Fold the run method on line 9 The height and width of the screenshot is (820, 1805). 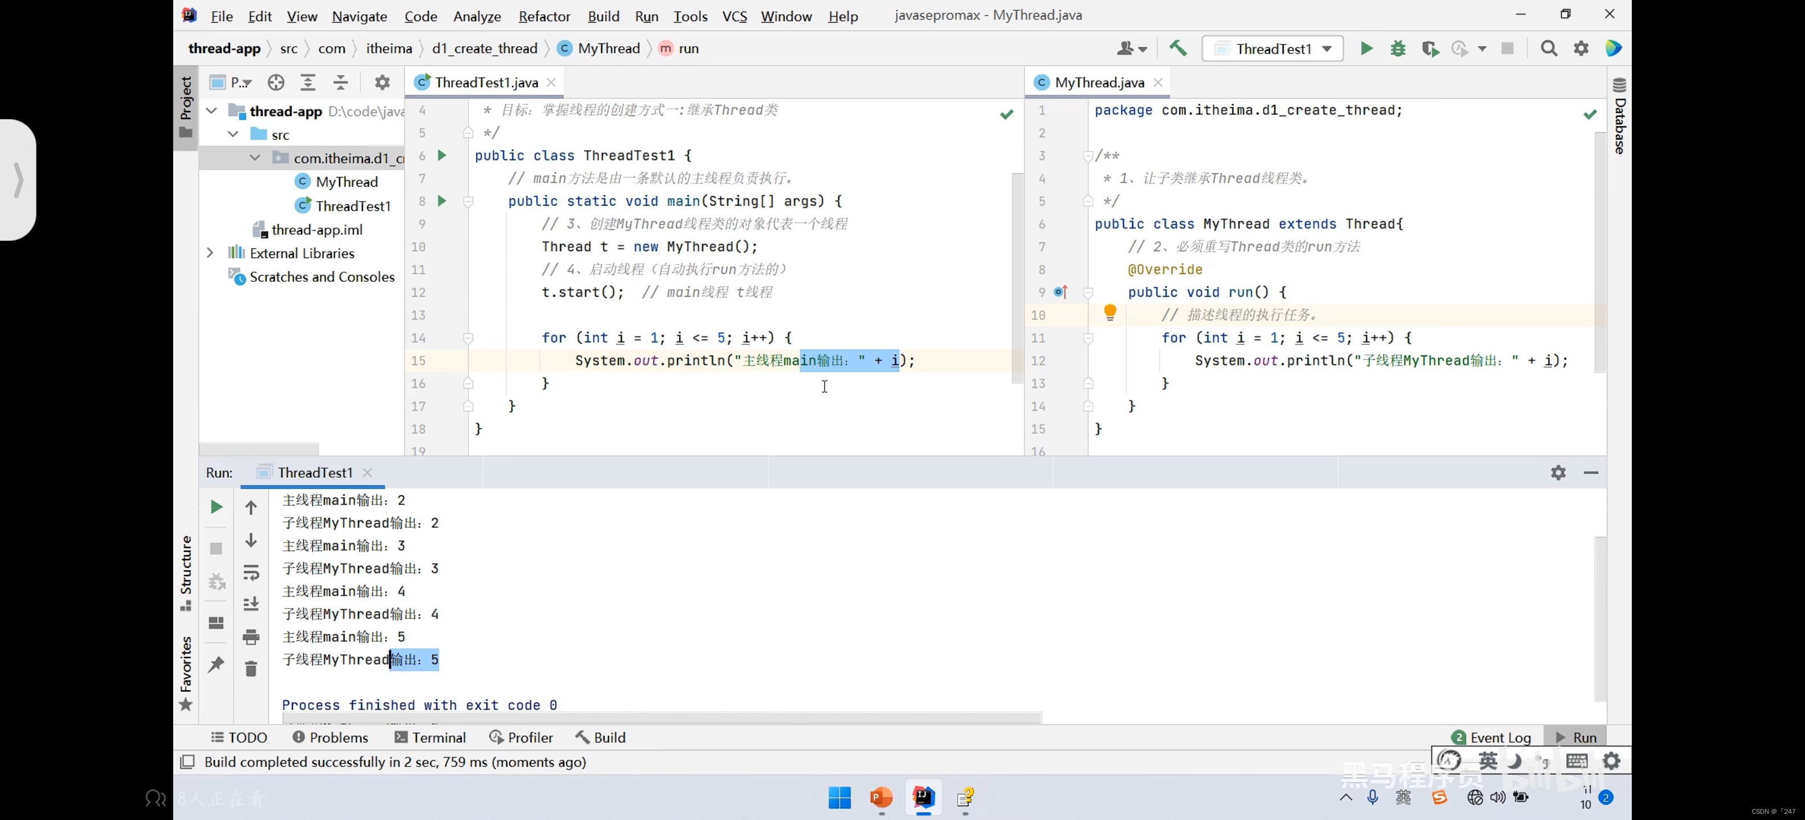1088,293
